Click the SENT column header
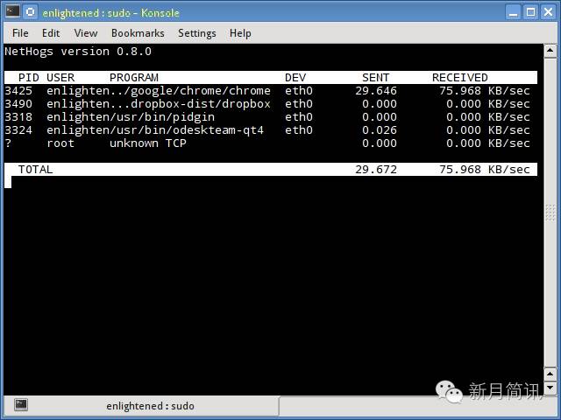Screen dimensions: 561x420 click(x=375, y=78)
